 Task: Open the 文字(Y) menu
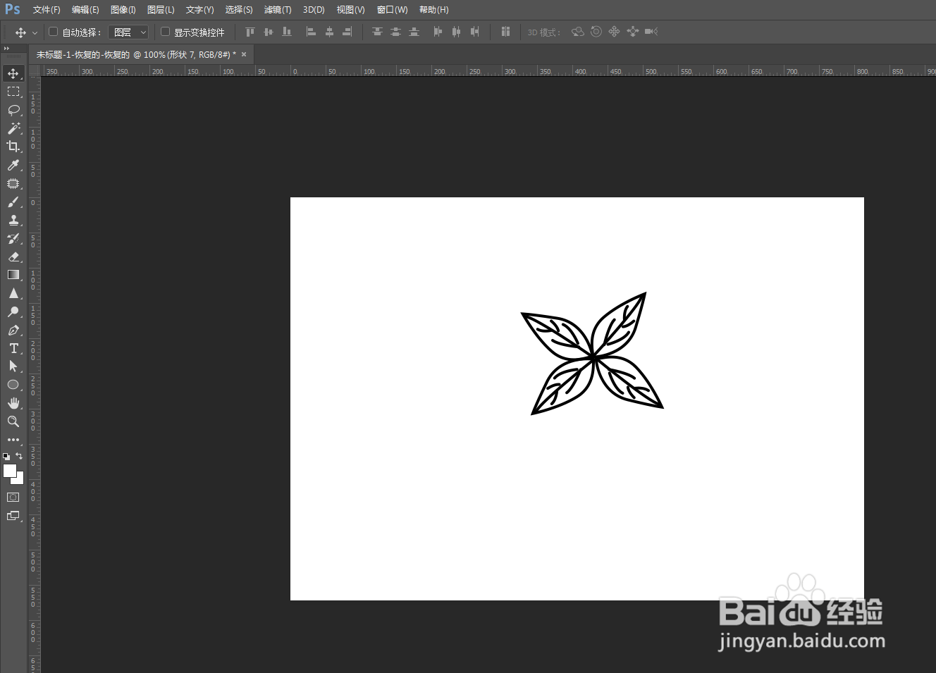click(199, 10)
